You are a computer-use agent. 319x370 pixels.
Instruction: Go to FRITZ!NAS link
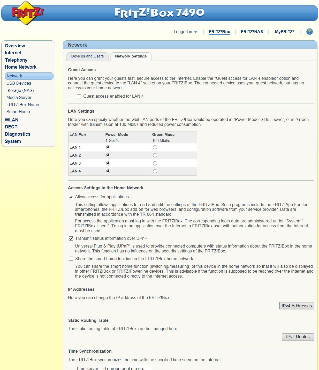[x=252, y=32]
